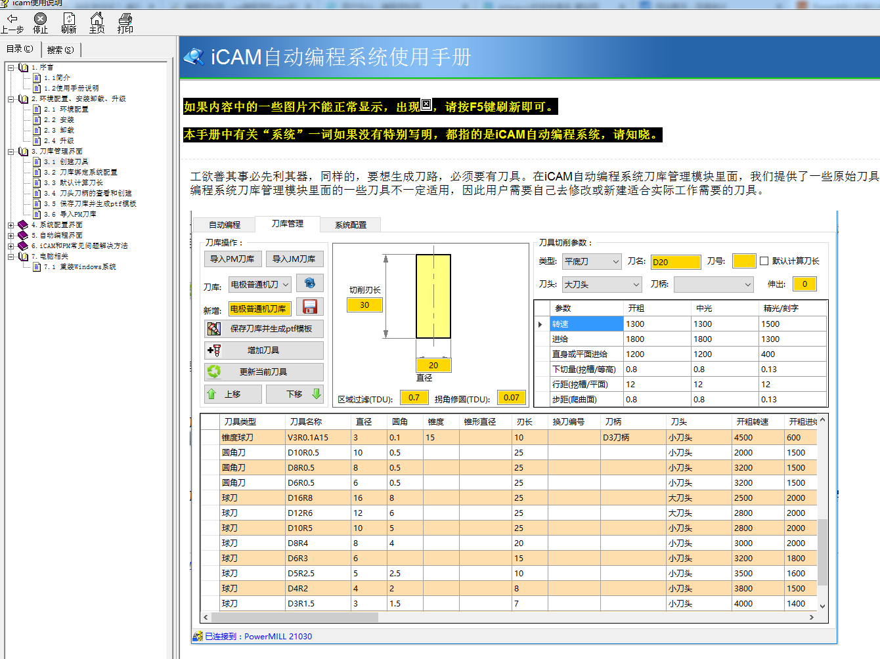
Task: Click the red floppy save icon beside 新增
Action: pos(310,307)
